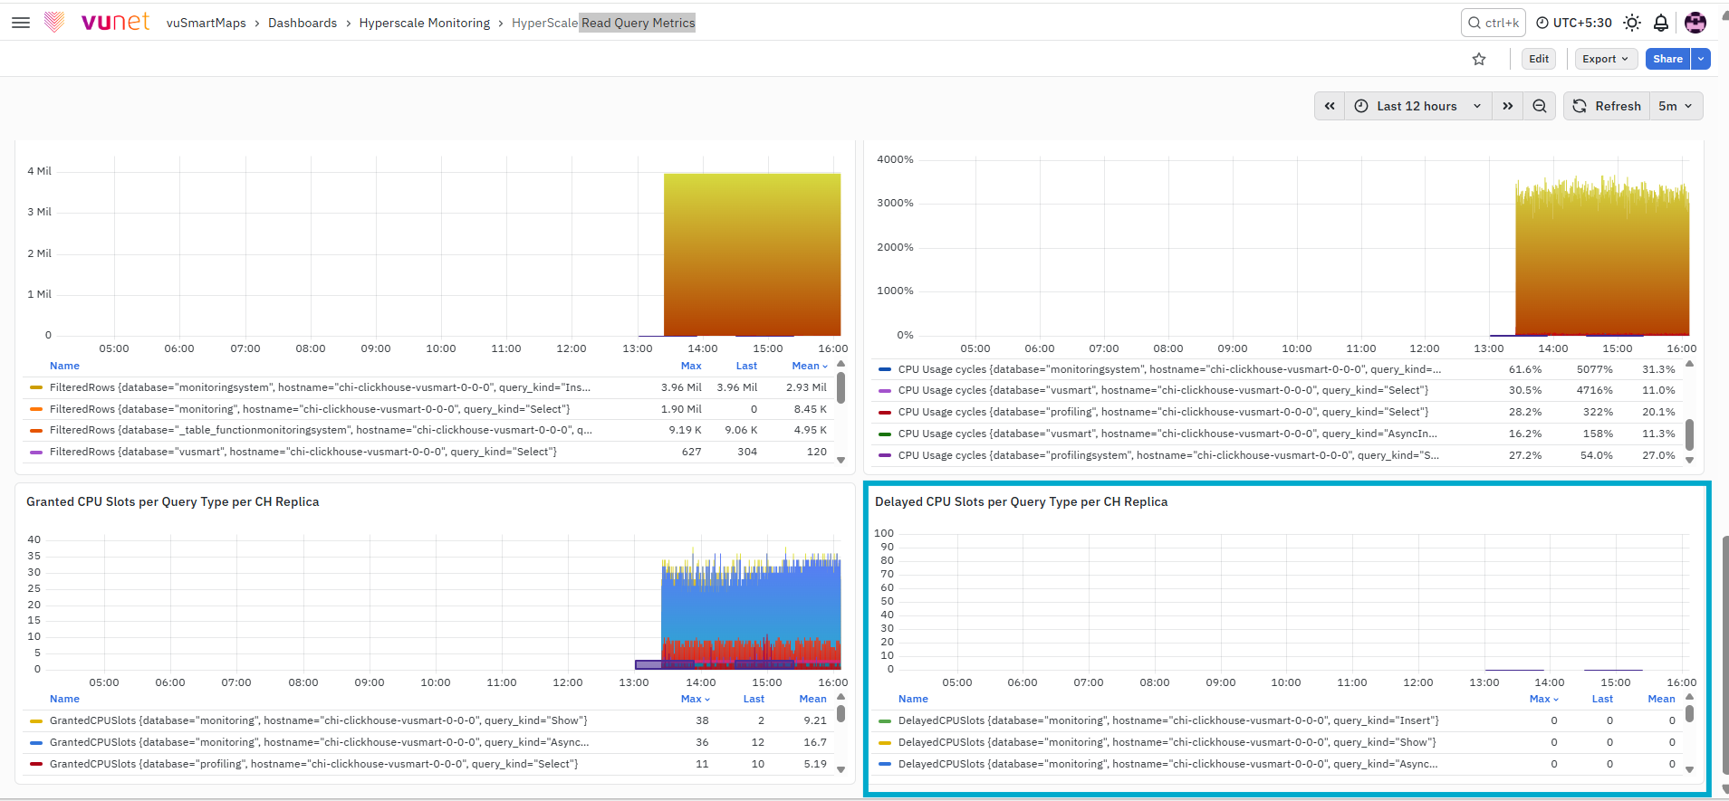Navigate to Dashboards breadcrumb
This screenshot has width=1729, height=801.
pos(303,23)
